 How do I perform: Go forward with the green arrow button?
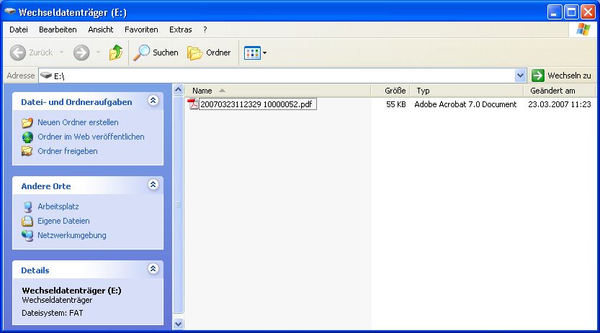[x=81, y=53]
